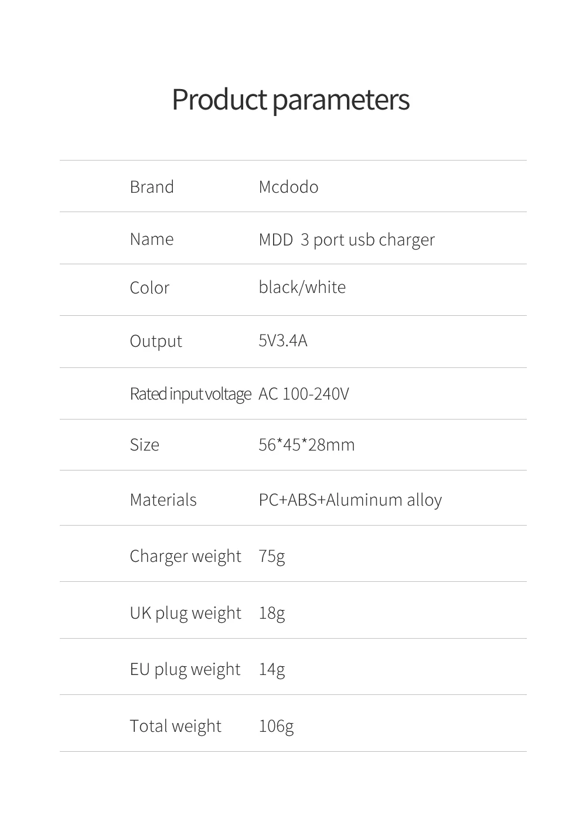Select the Charger weight label
Image resolution: width=586 pixels, height=825 pixels.
click(x=186, y=556)
